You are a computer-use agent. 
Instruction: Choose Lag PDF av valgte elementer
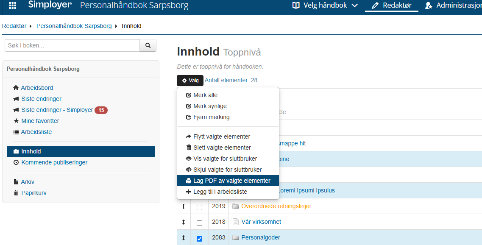pyautogui.click(x=228, y=181)
